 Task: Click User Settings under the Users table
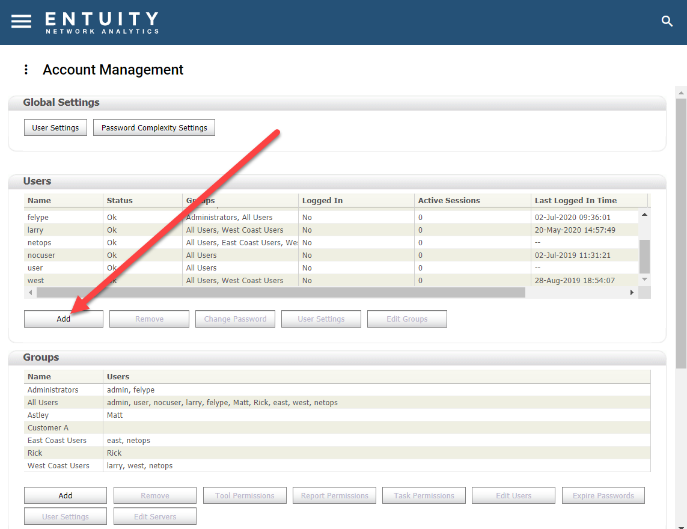pyautogui.click(x=321, y=319)
